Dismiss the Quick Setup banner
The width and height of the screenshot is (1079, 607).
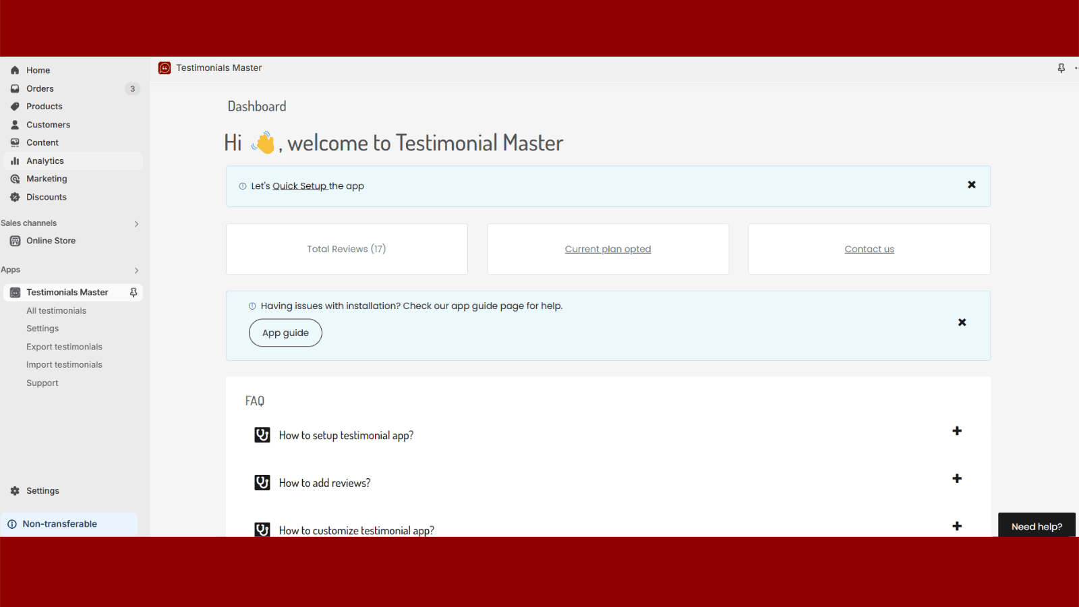pyautogui.click(x=972, y=184)
